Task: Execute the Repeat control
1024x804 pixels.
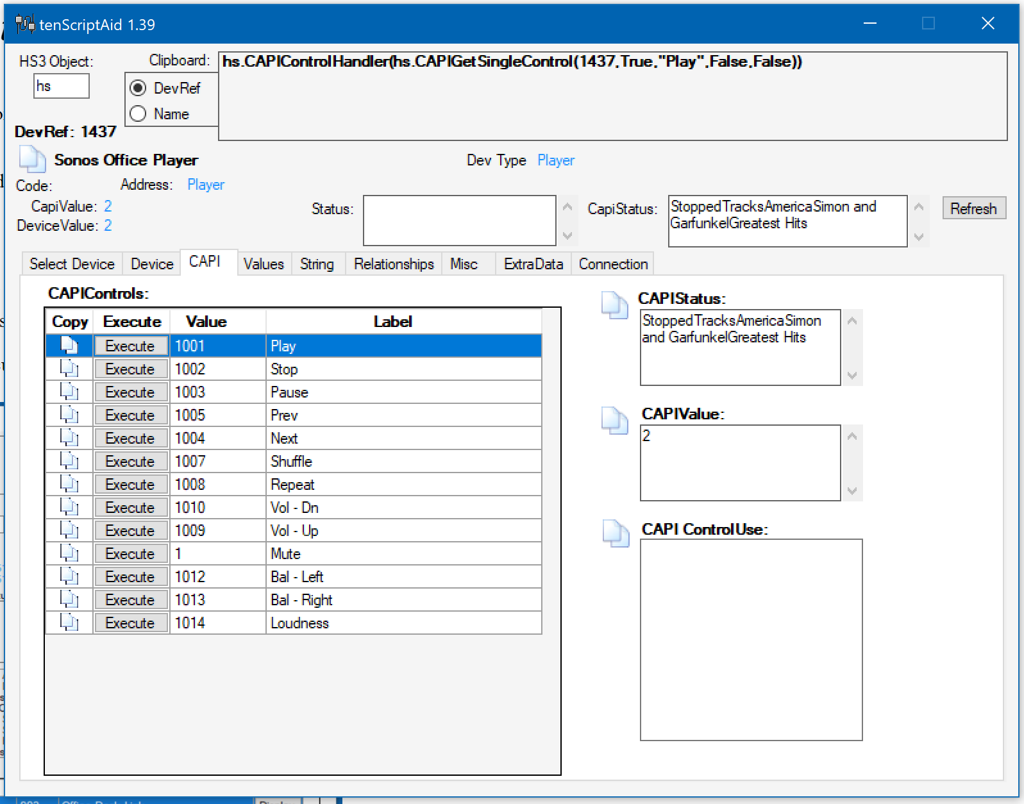Action: click(131, 485)
